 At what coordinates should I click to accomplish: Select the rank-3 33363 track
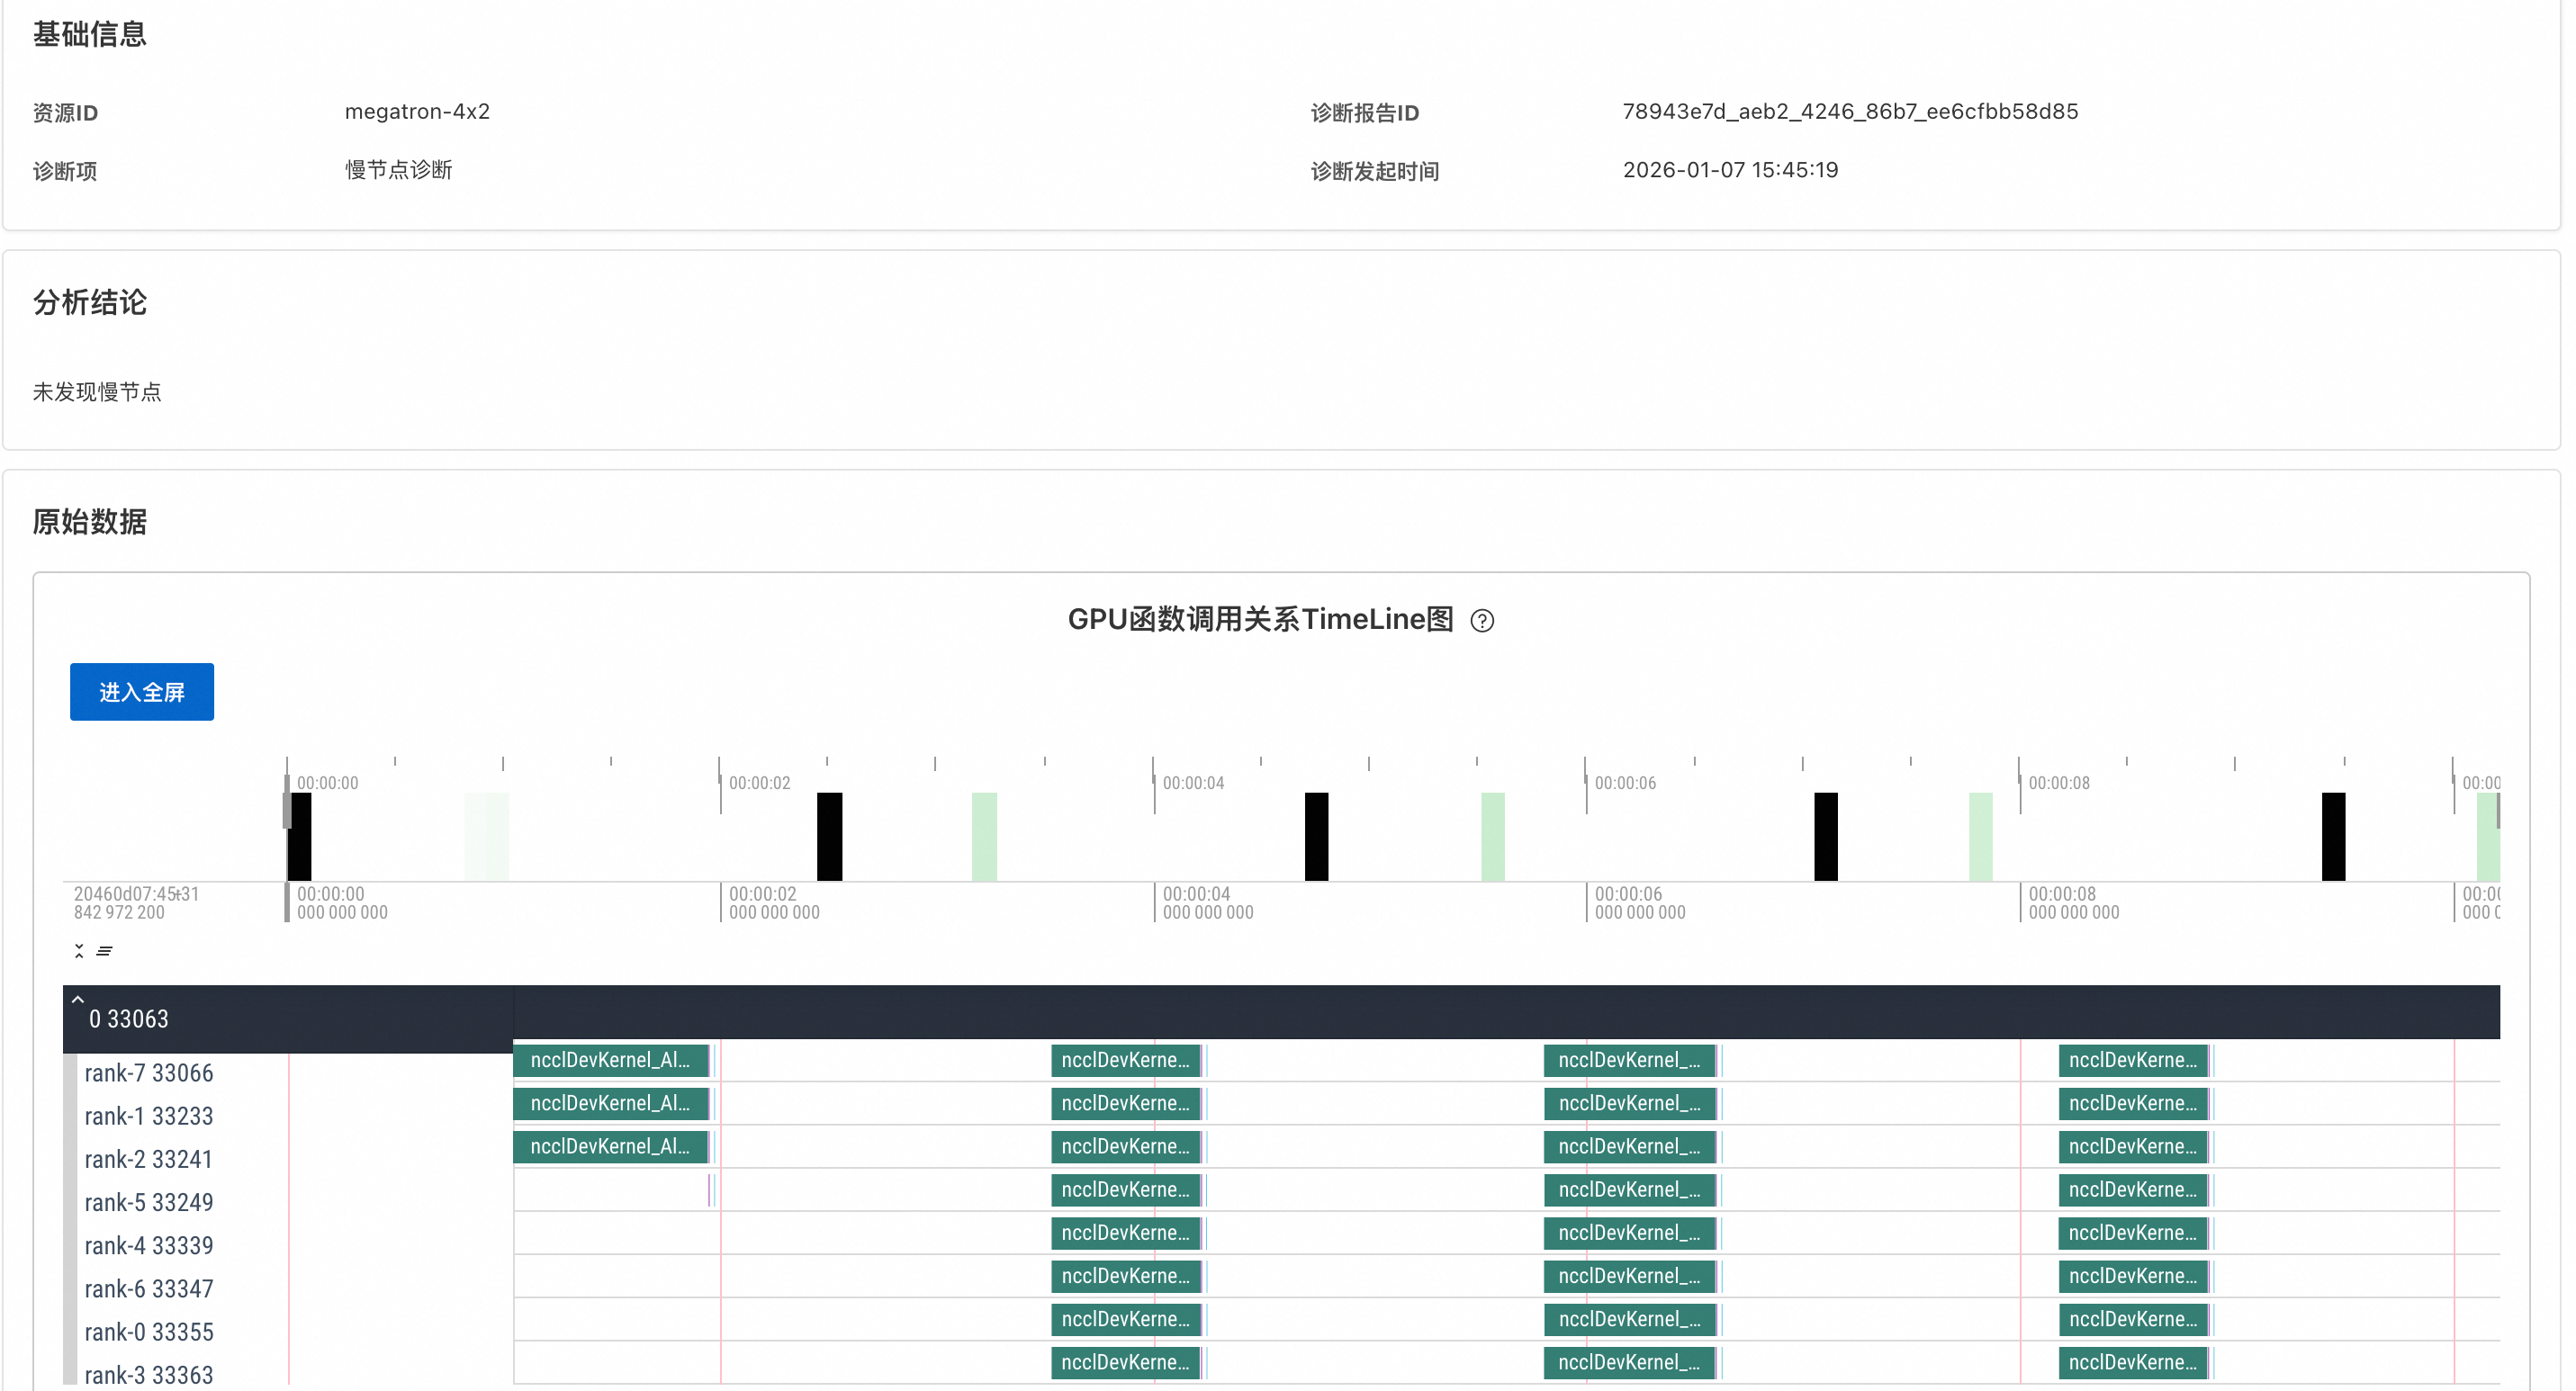click(x=148, y=1375)
